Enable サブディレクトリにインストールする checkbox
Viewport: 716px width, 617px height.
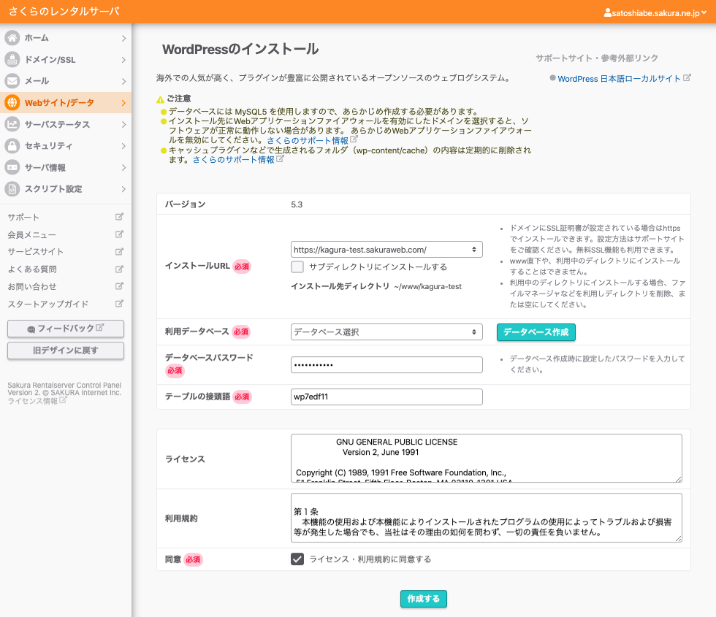(297, 267)
